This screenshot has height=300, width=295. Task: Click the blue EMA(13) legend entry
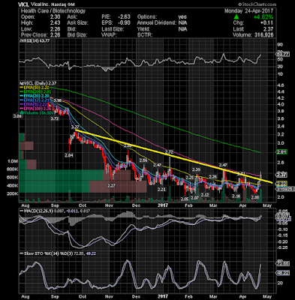35,100
